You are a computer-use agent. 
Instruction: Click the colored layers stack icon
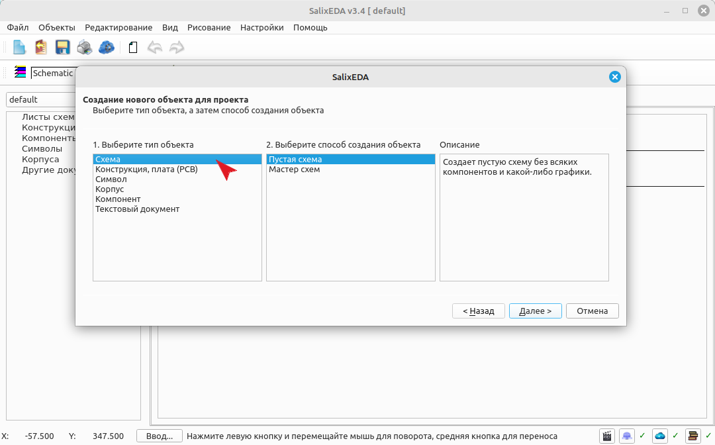tap(20, 72)
